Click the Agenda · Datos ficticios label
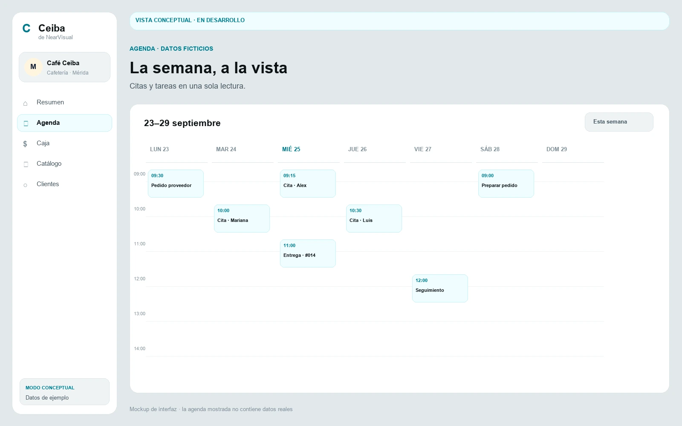The image size is (682, 426). (x=171, y=49)
